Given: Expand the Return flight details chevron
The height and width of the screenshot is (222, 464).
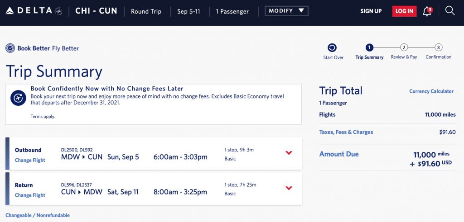Looking at the screenshot, I should tap(289, 188).
